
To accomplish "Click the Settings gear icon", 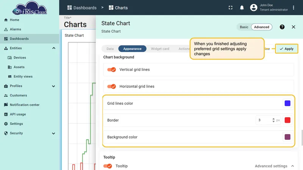I will 6,124.
